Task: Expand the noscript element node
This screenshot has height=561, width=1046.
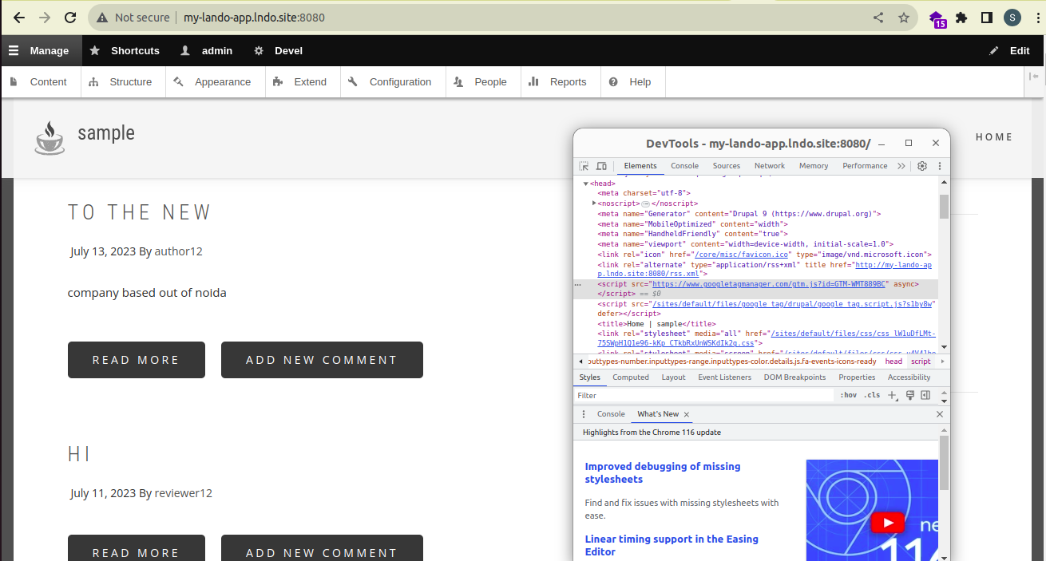Action: 594,203
